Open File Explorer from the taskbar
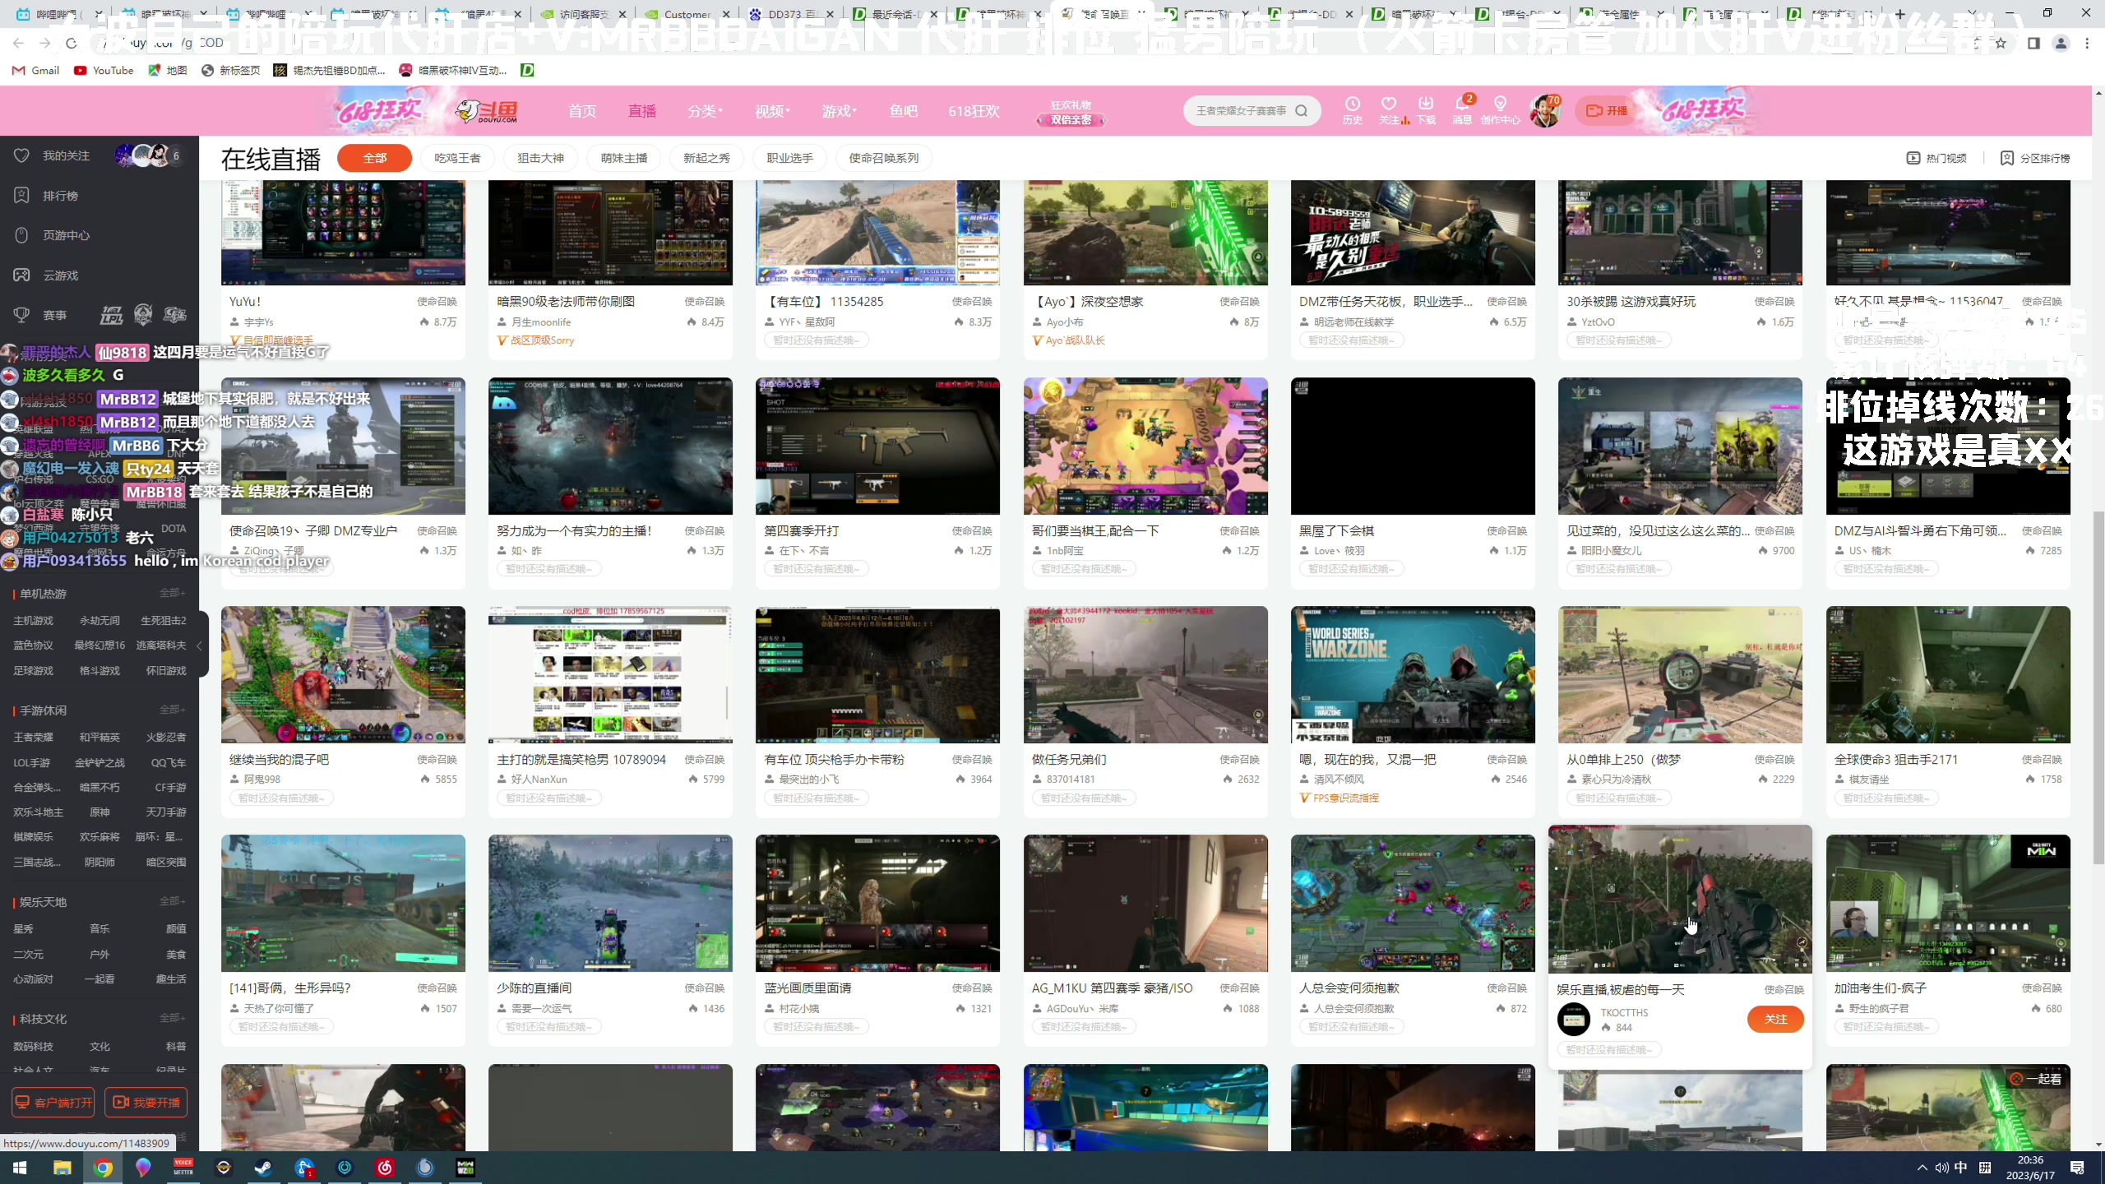This screenshot has height=1184, width=2105. click(x=62, y=1168)
